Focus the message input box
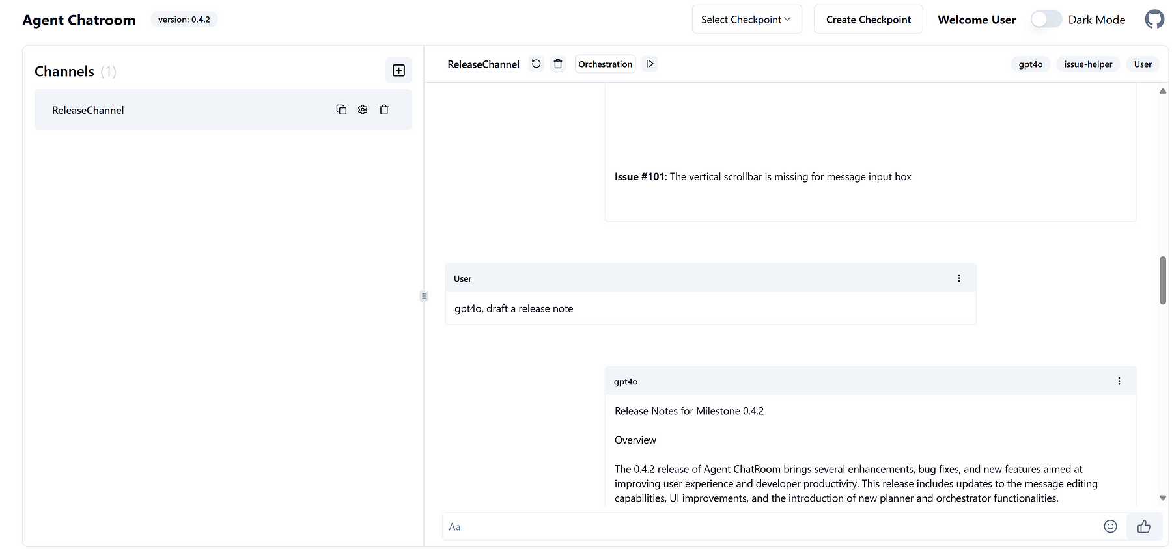 click(x=768, y=527)
